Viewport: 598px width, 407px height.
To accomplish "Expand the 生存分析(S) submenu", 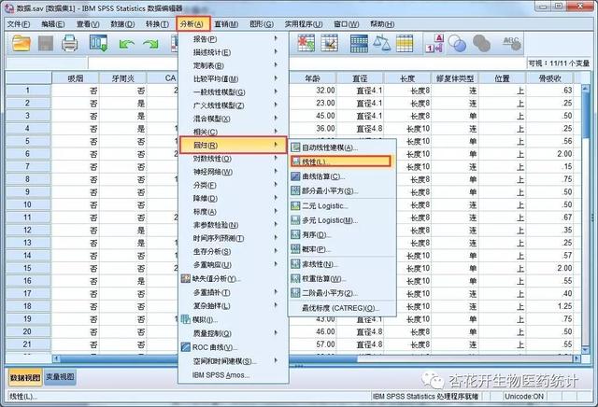I will 233,251.
